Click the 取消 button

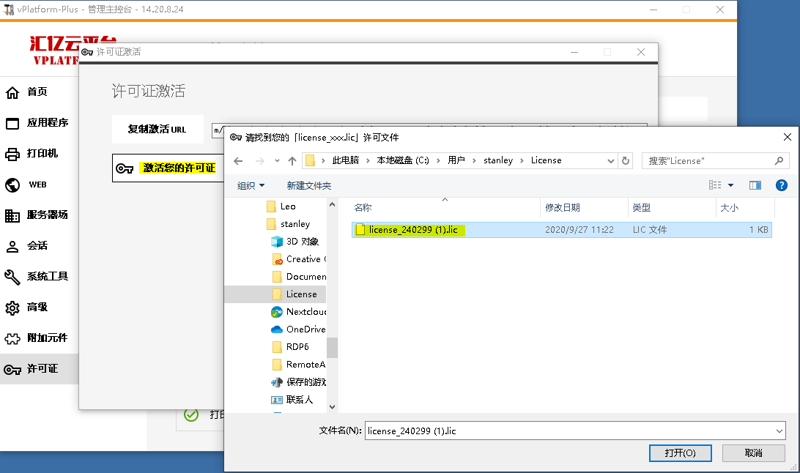pos(753,453)
